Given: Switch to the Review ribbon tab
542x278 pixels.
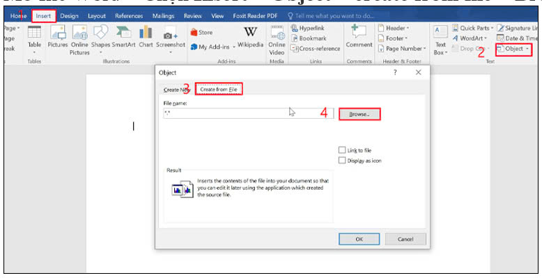Looking at the screenshot, I should tap(193, 16).
